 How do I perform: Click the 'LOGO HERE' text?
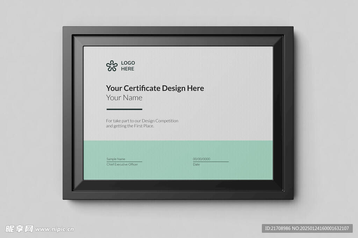(128, 66)
